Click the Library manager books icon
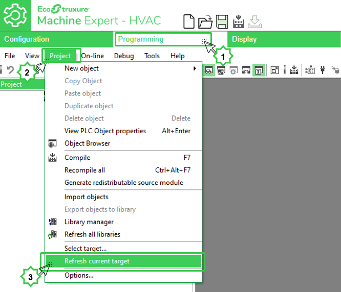The image size is (341, 292). coord(53,222)
